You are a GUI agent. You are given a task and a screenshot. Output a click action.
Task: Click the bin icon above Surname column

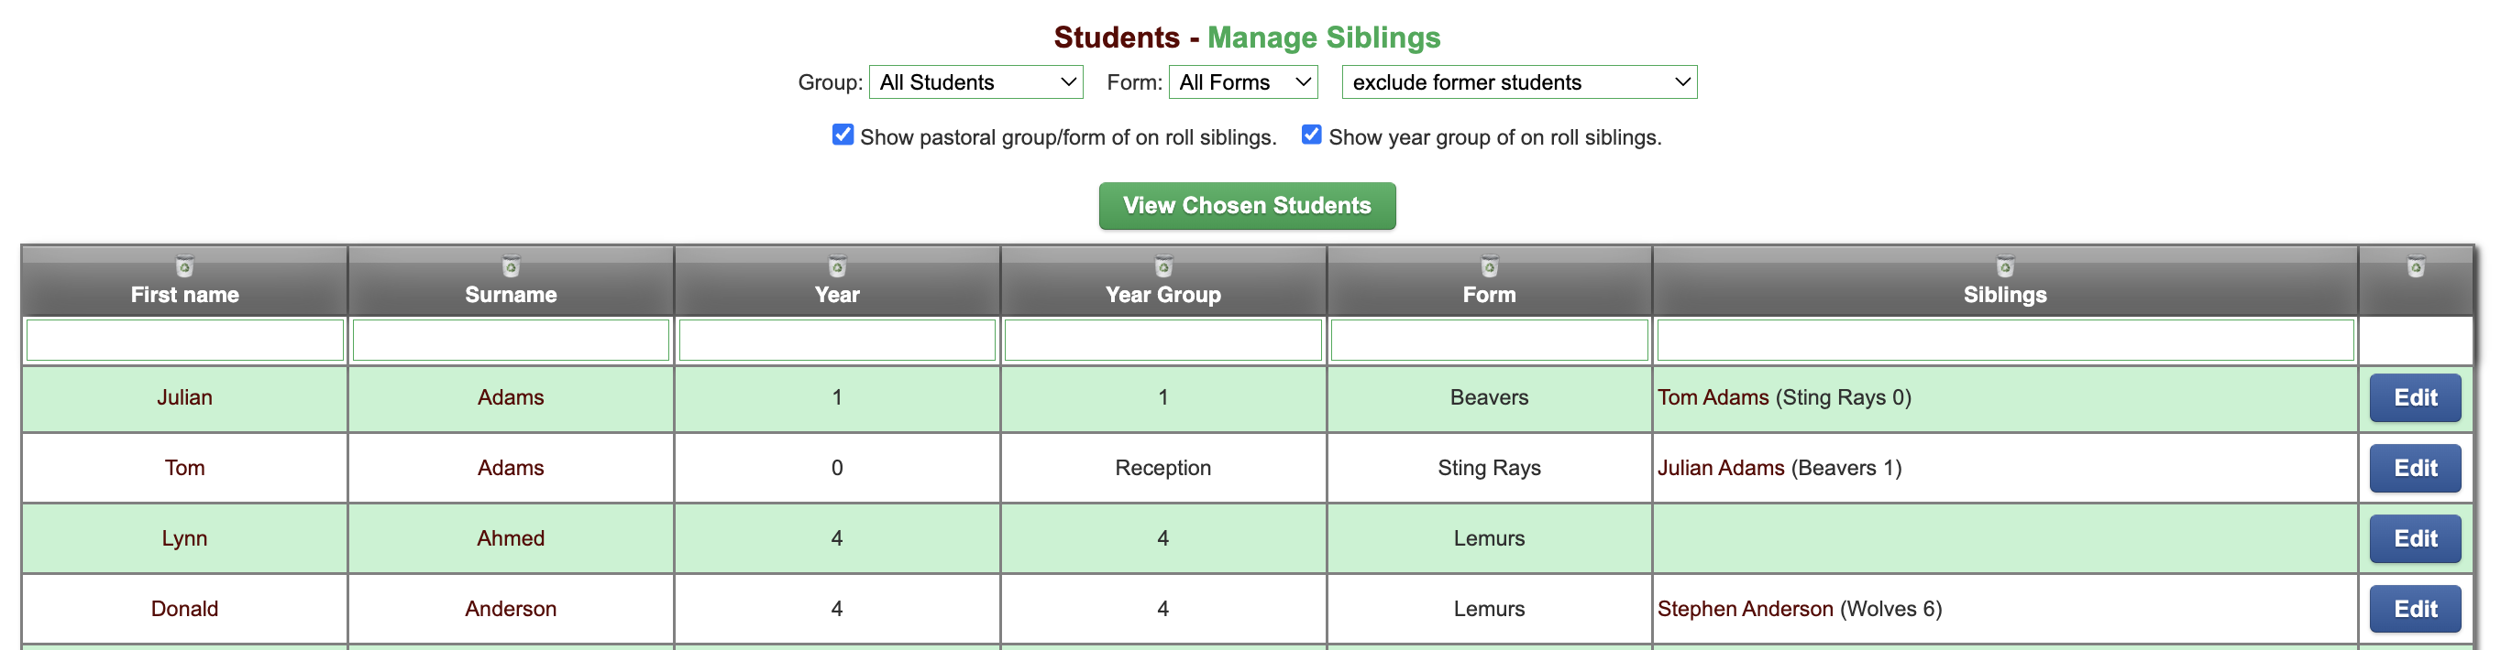pyautogui.click(x=510, y=265)
